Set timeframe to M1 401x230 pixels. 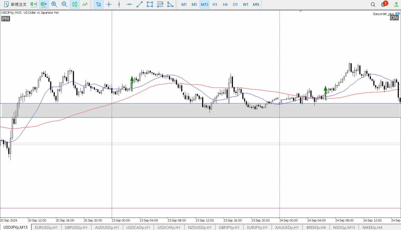184,5
